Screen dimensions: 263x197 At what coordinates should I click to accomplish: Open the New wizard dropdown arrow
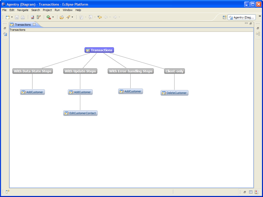[12, 17]
